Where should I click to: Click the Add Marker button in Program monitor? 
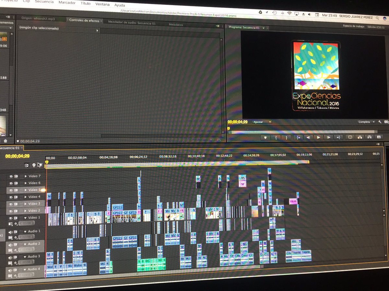tap(265, 137)
